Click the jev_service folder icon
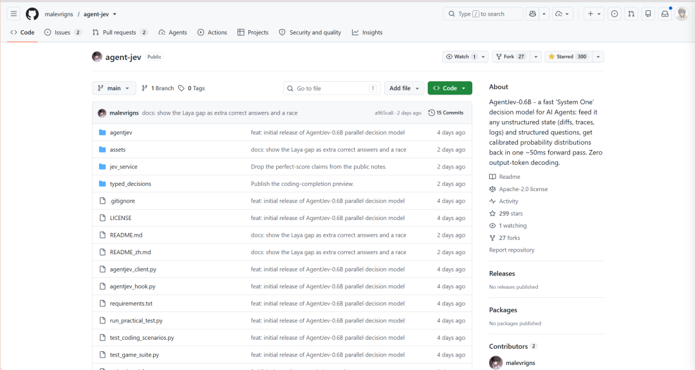The image size is (695, 370). coord(102,167)
